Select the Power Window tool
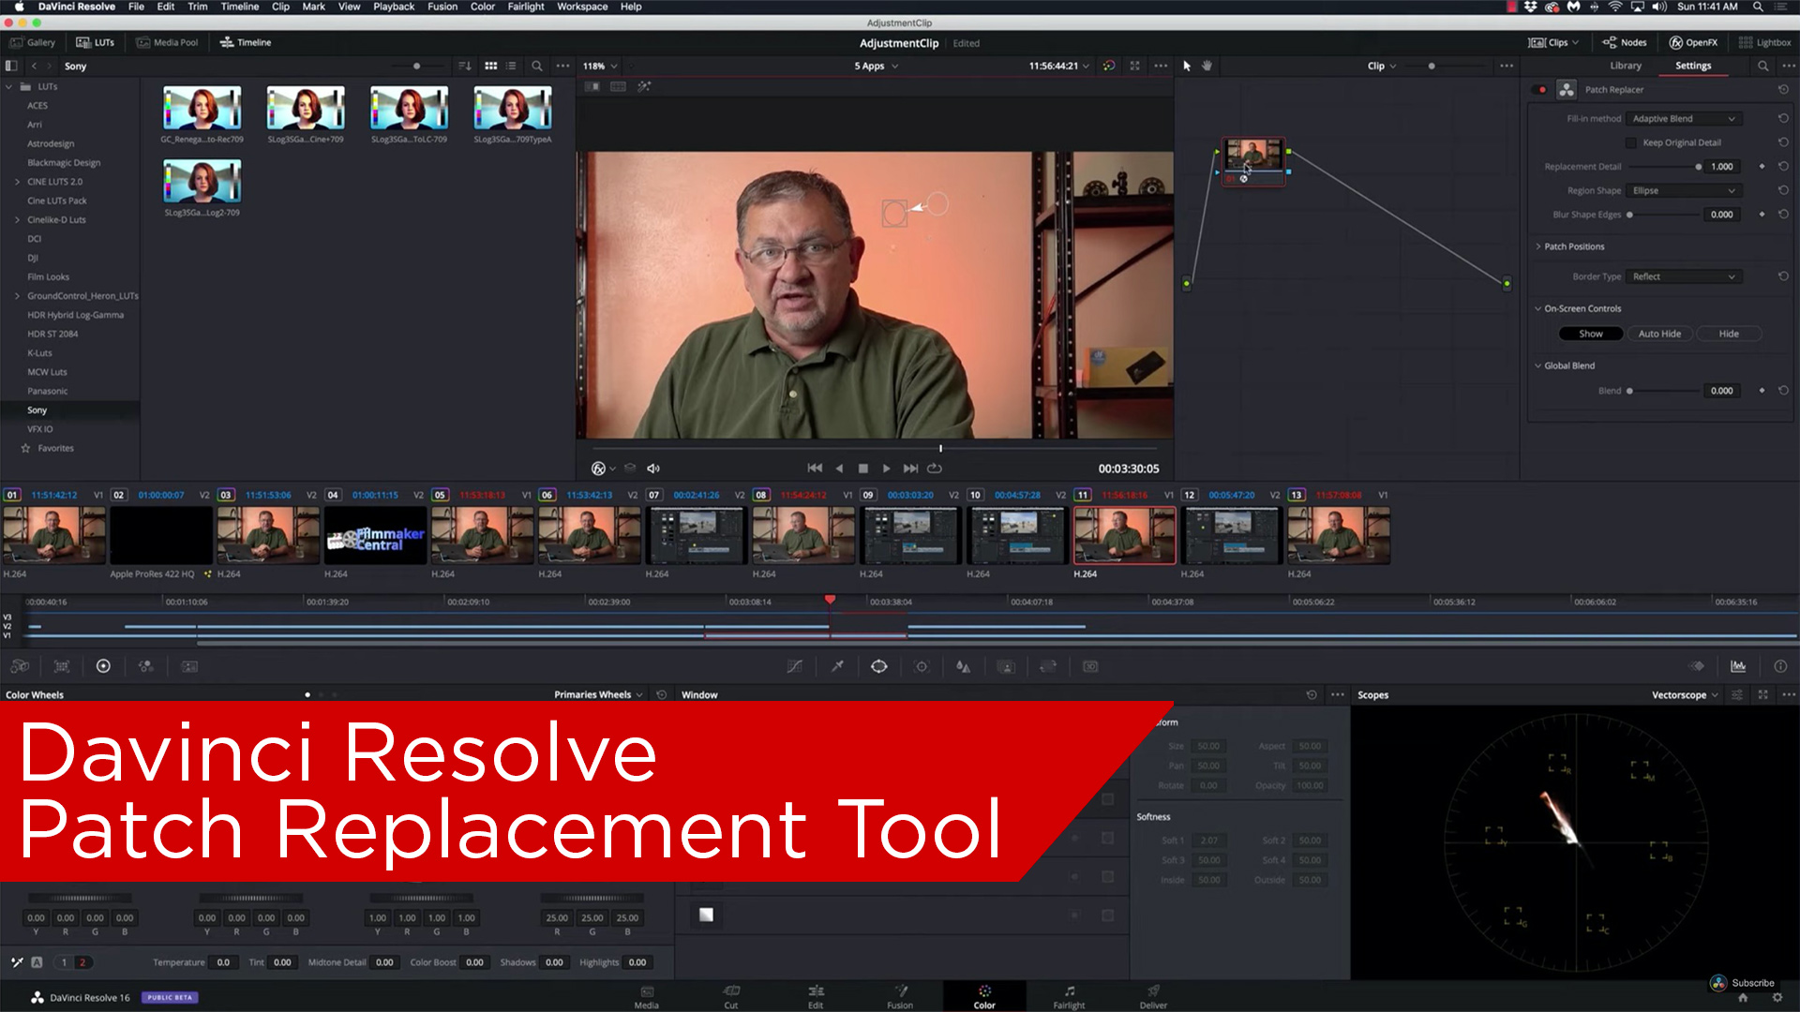 pos(879,666)
